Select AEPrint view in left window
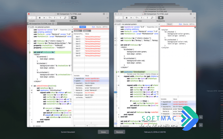This screenshot has height=139, width=223. pos(105,27)
